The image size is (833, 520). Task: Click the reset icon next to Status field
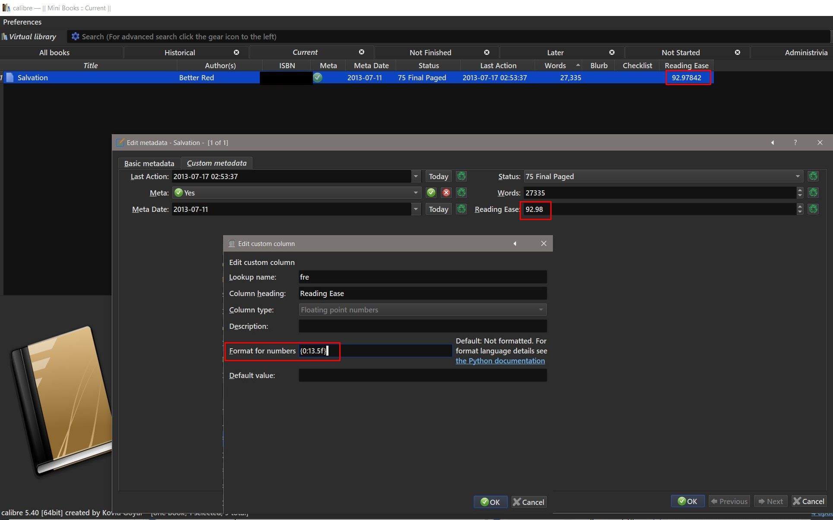point(813,176)
